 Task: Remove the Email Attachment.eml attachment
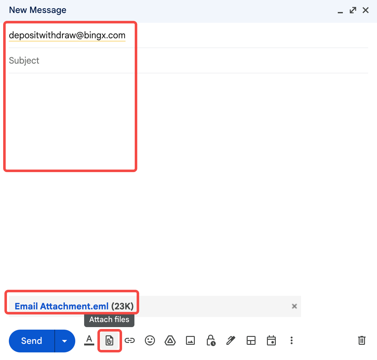click(x=294, y=306)
